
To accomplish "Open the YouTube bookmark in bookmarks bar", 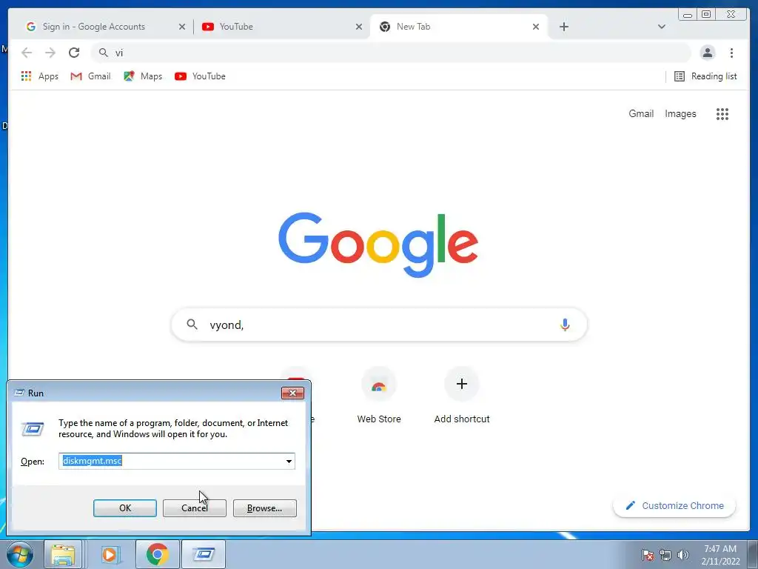I will pos(200,76).
